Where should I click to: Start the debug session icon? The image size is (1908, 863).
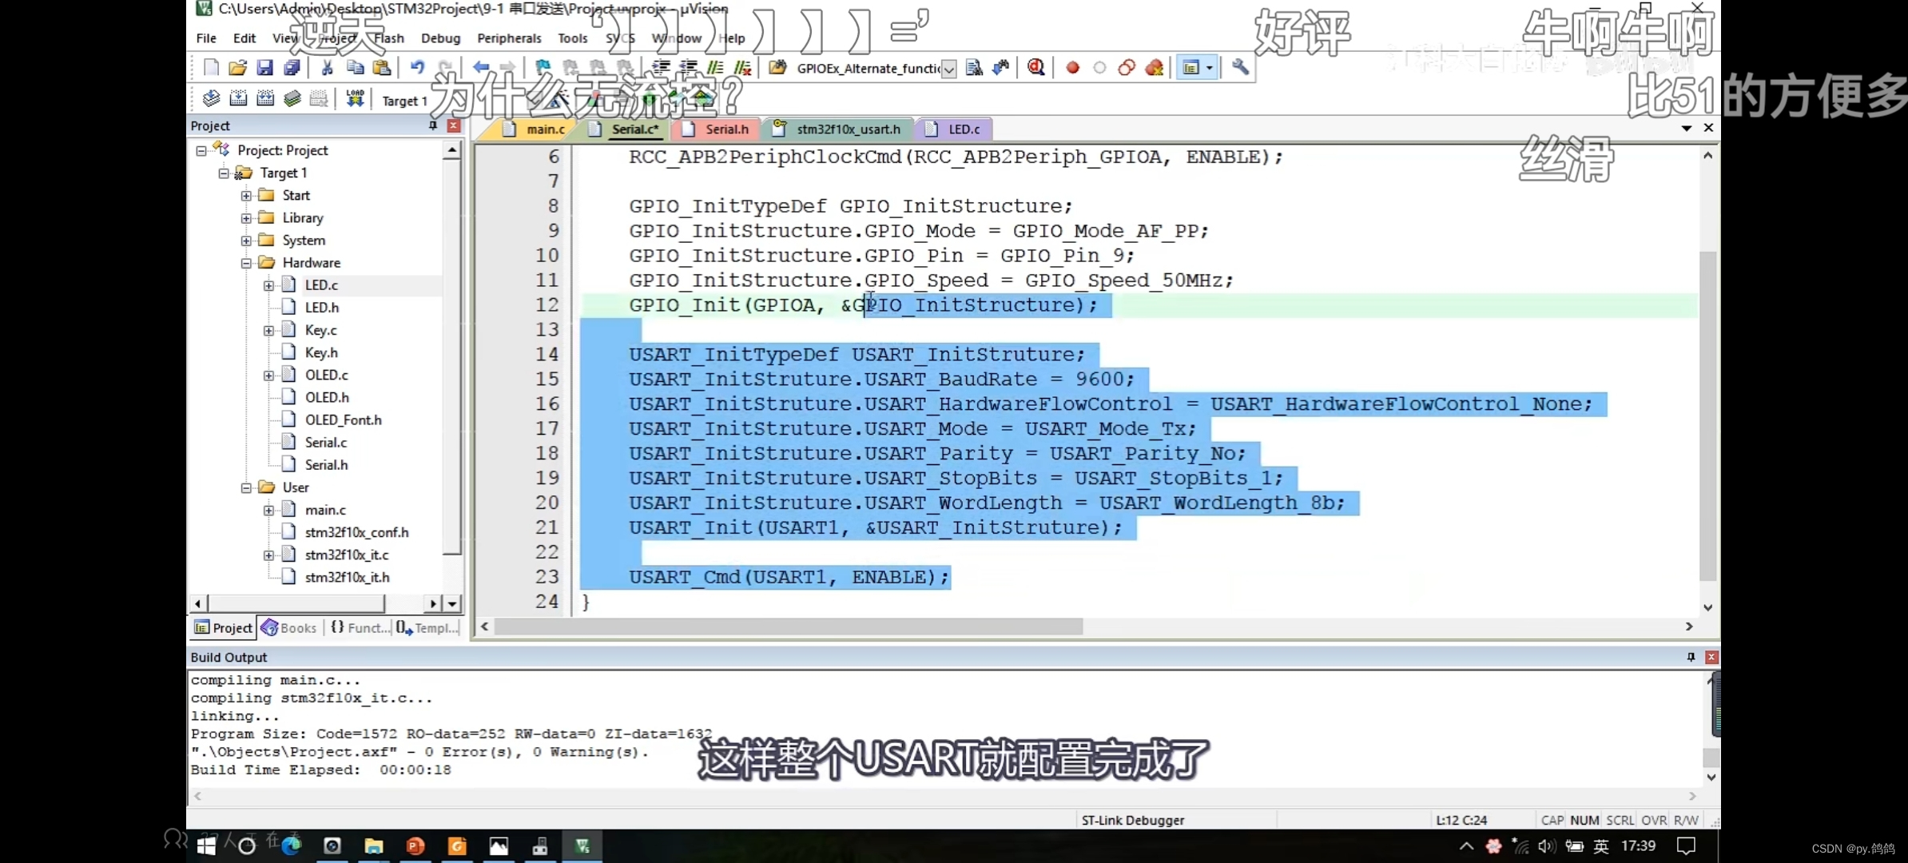click(x=1035, y=68)
